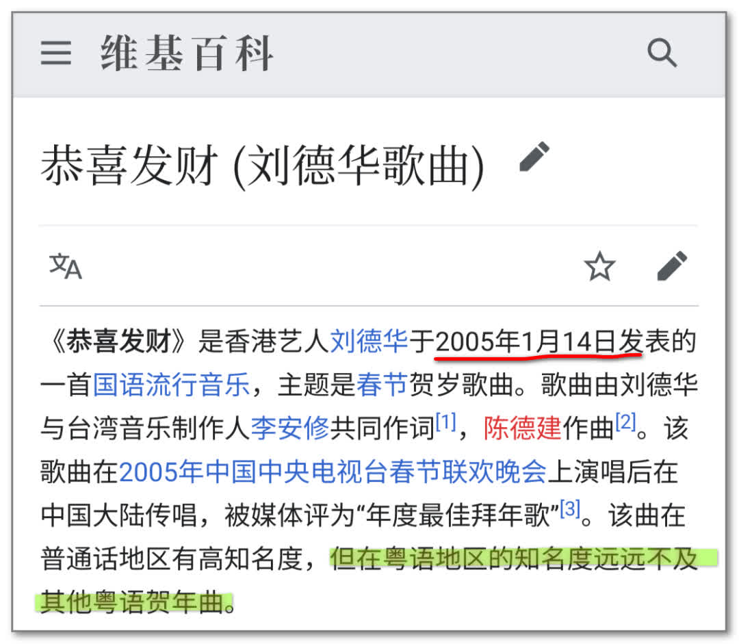Click the pencil icon beside the article title
739x644 pixels.
point(534,157)
